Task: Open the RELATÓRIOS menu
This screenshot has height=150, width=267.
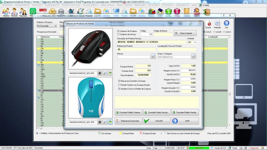Action: tap(154, 5)
